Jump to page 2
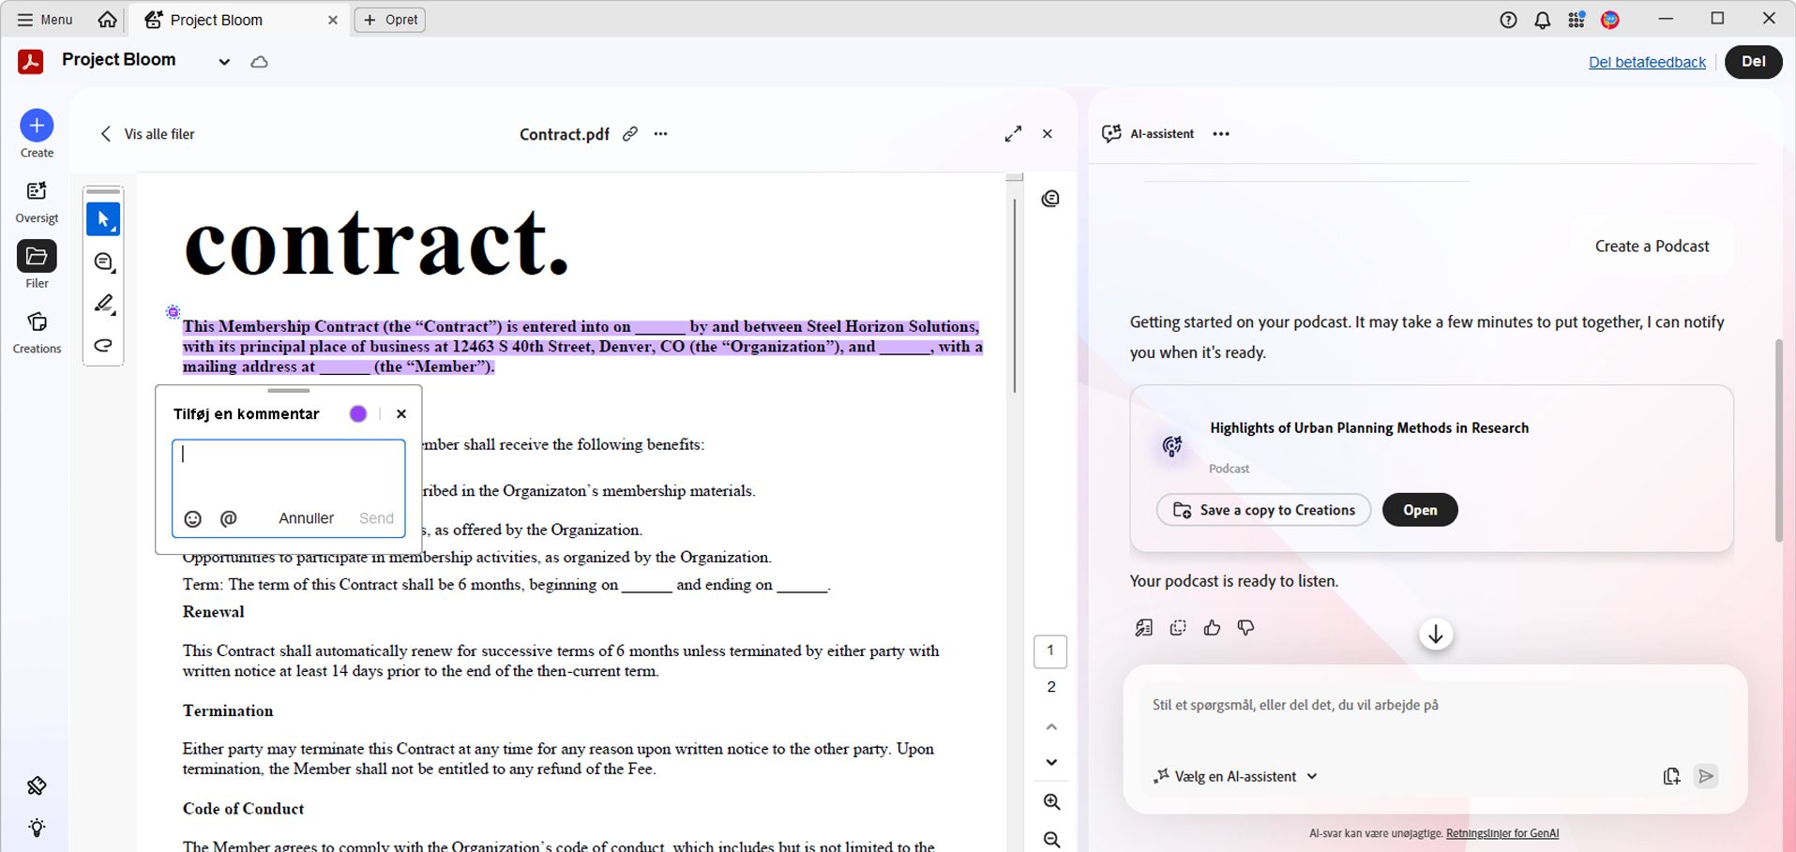The width and height of the screenshot is (1796, 852). tap(1050, 687)
